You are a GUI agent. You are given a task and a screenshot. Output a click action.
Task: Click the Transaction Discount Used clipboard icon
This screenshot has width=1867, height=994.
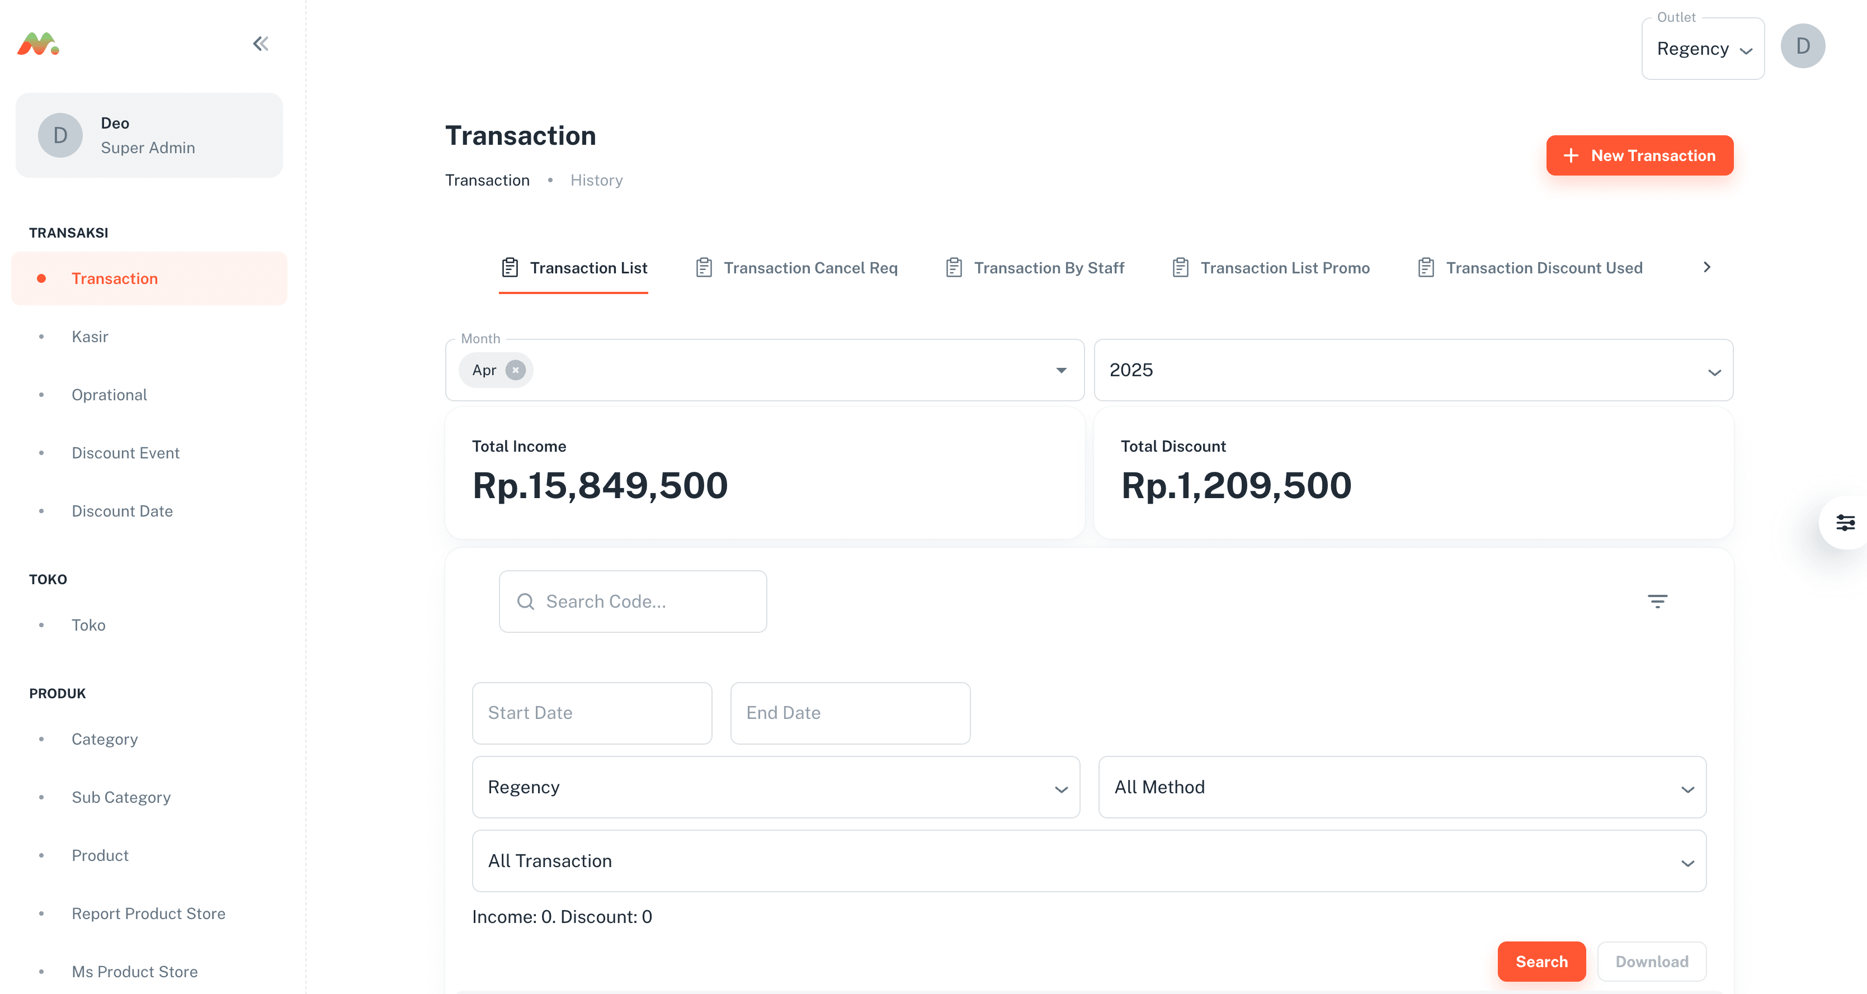(1426, 267)
